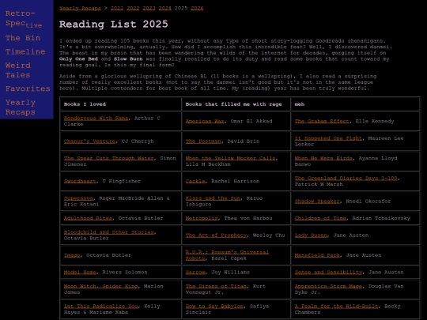The image size is (427, 320).
Task: Open How to Say Babylon link
Action: point(214,307)
